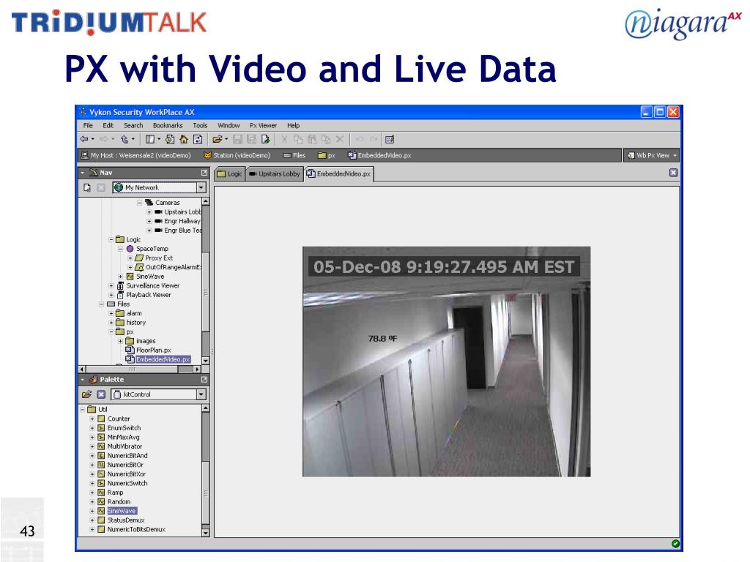
Task: Expand the Surveillance Viewer node
Action: click(x=111, y=286)
